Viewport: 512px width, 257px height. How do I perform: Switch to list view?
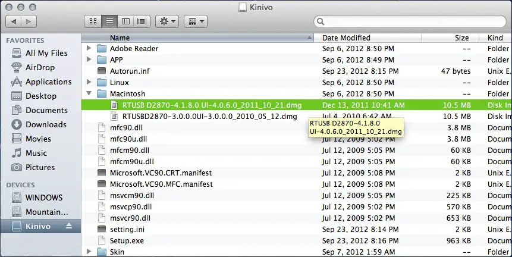click(109, 21)
